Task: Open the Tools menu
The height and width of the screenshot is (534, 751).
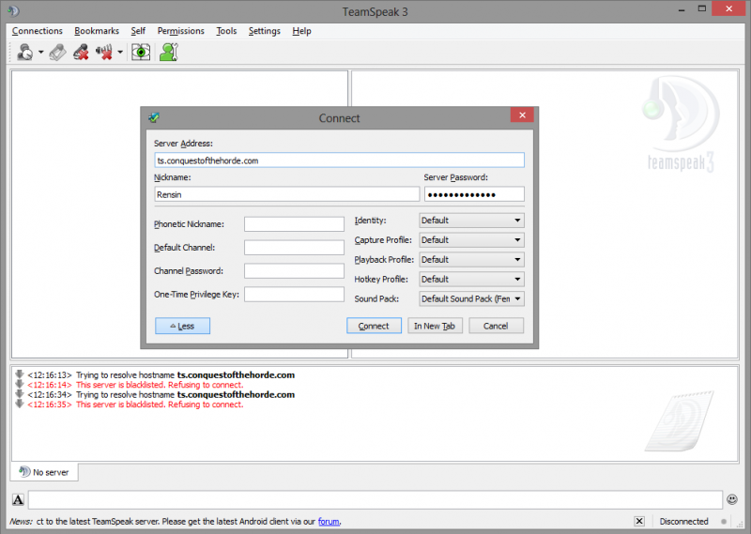Action: point(226,31)
